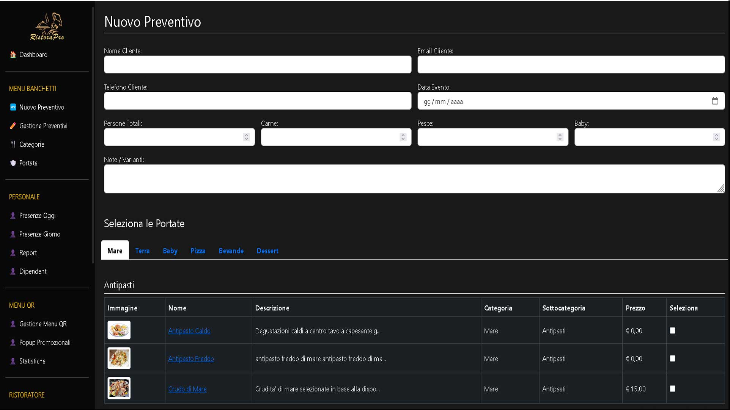The height and width of the screenshot is (410, 730).
Task: Click the RISTORATORE section heading
Action: point(27,395)
